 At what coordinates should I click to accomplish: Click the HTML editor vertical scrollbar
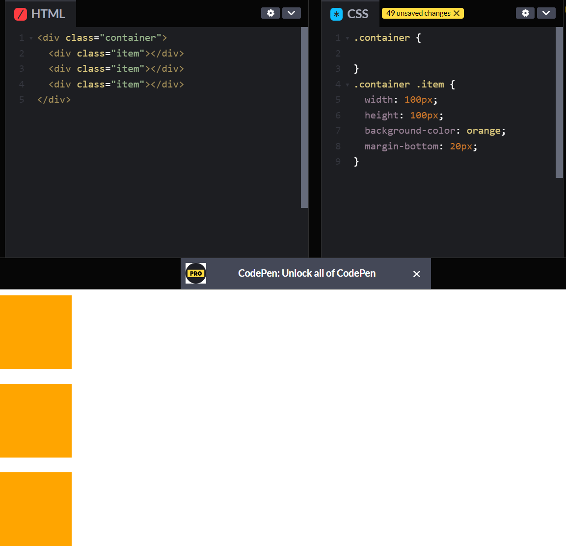(x=304, y=117)
